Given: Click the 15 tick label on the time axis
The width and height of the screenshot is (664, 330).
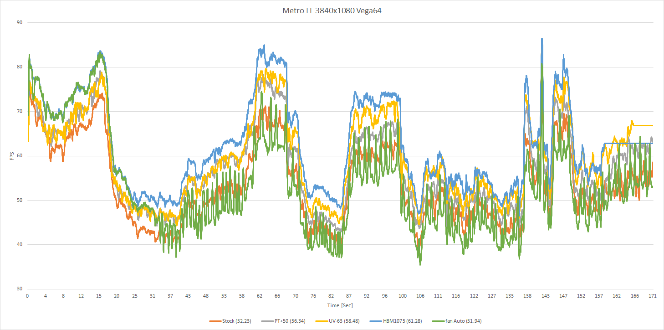Looking at the screenshot, I should click(x=99, y=296).
